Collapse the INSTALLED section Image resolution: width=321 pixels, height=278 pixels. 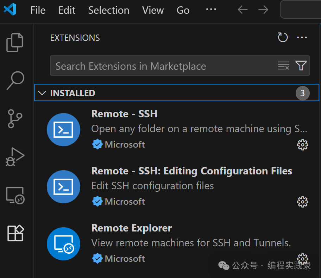pos(42,93)
